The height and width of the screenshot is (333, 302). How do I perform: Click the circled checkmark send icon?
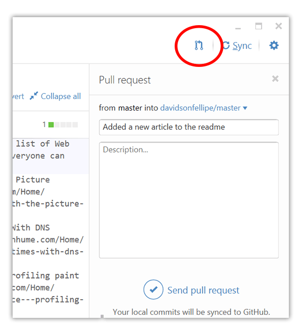(x=153, y=289)
